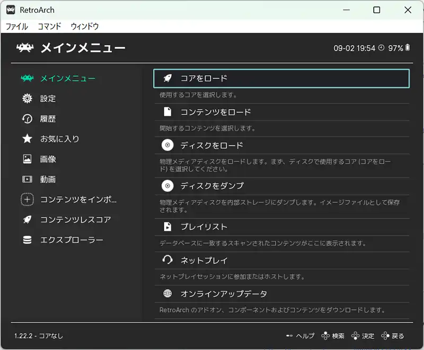Click the rocket icon beside コアをロード

pyautogui.click(x=167, y=78)
